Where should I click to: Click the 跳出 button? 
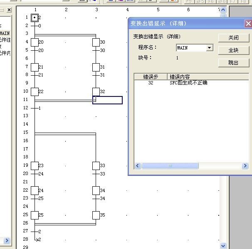coord(233,63)
